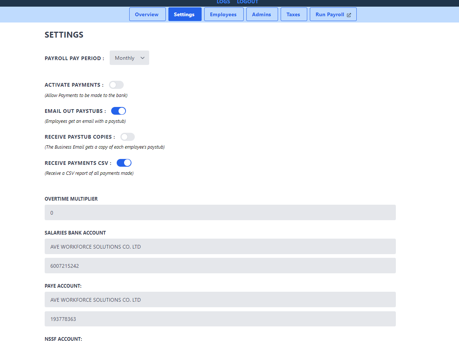This screenshot has height=343, width=459.
Task: Click the PAYE account name field
Action: 220,299
